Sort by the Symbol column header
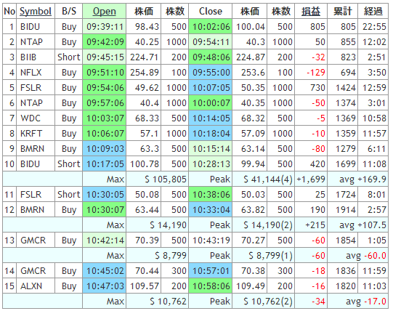The height and width of the screenshot is (311, 393). [x=36, y=12]
